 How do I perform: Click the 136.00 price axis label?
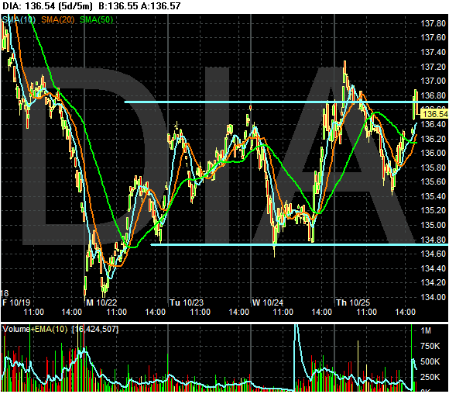point(433,153)
